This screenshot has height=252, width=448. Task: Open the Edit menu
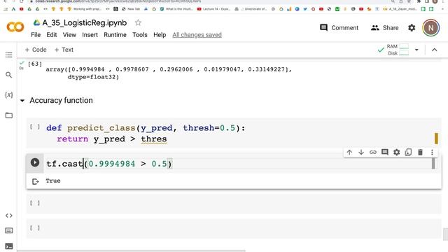(52, 35)
